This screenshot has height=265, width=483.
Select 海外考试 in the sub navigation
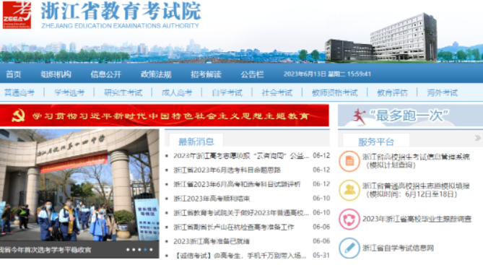443,92
